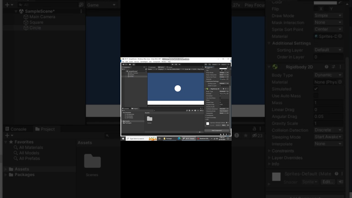This screenshot has width=352, height=198.
Task: Open the Layers dropdown
Action: (216, 64)
